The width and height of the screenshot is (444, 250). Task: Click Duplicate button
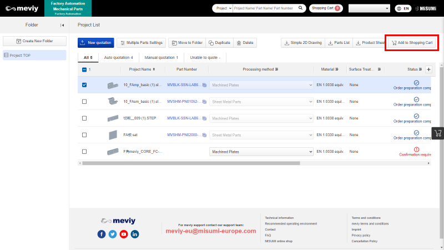pos(219,43)
